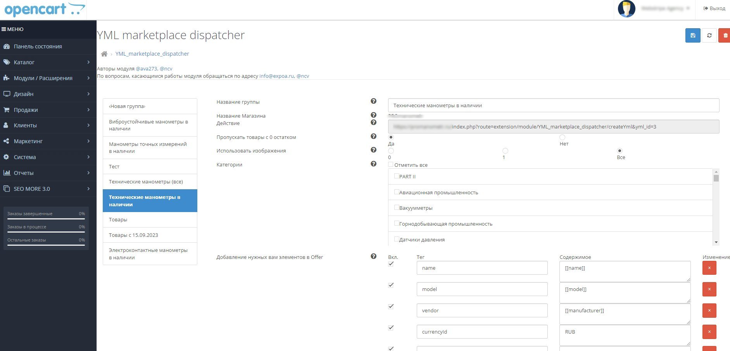Click the blue save floppy-disk button

coord(693,35)
